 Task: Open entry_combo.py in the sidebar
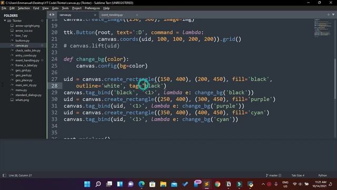point(26,55)
